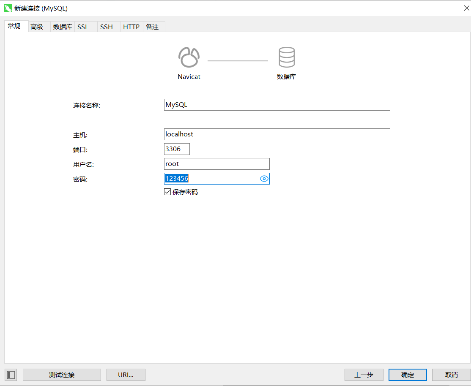Image resolution: width=471 pixels, height=386 pixels.
Task: Open the 数据库 tab
Action: 63,27
